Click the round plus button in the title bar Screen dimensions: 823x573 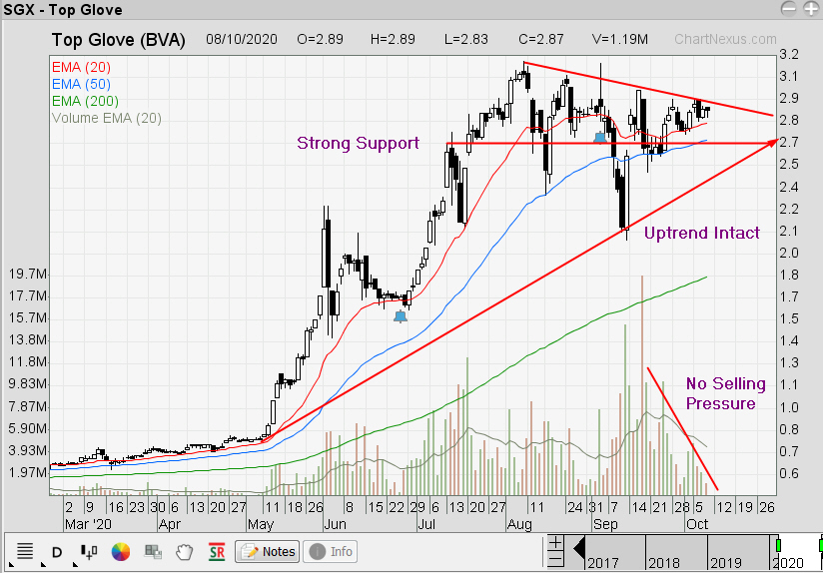(811, 8)
